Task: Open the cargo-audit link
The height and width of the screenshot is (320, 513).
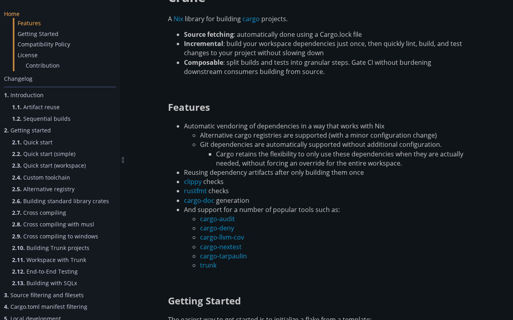Action: click(x=217, y=219)
